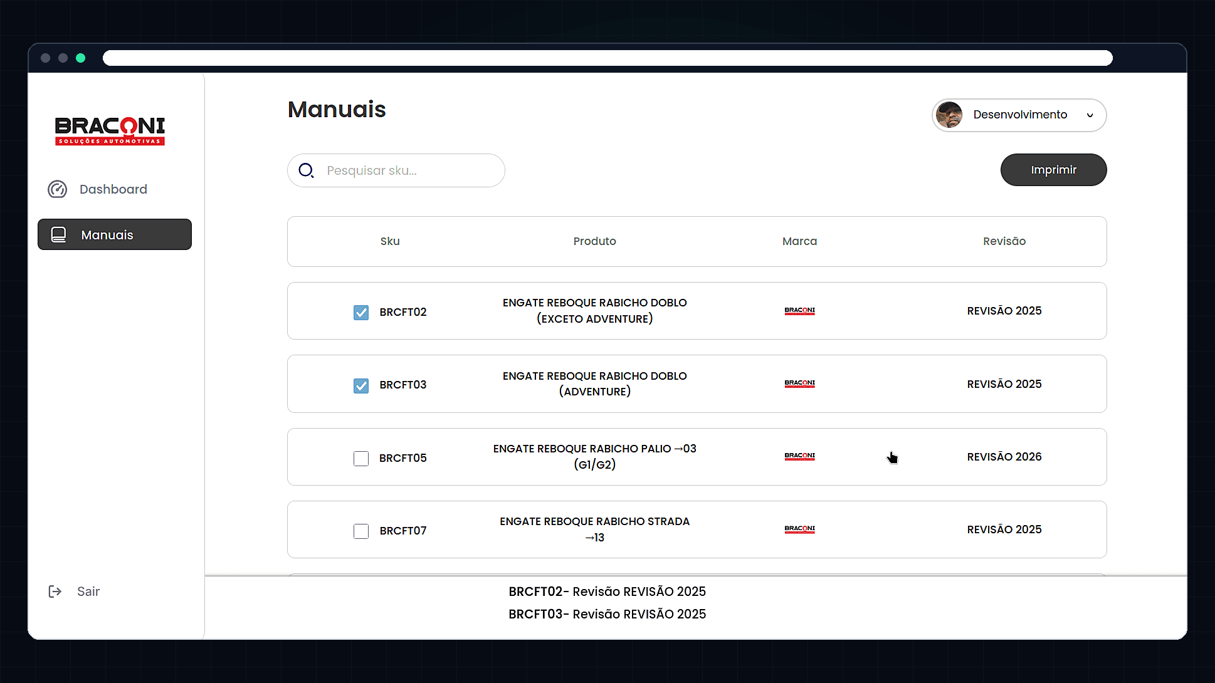The image size is (1215, 683).
Task: Click the Marca column header
Action: tap(799, 241)
